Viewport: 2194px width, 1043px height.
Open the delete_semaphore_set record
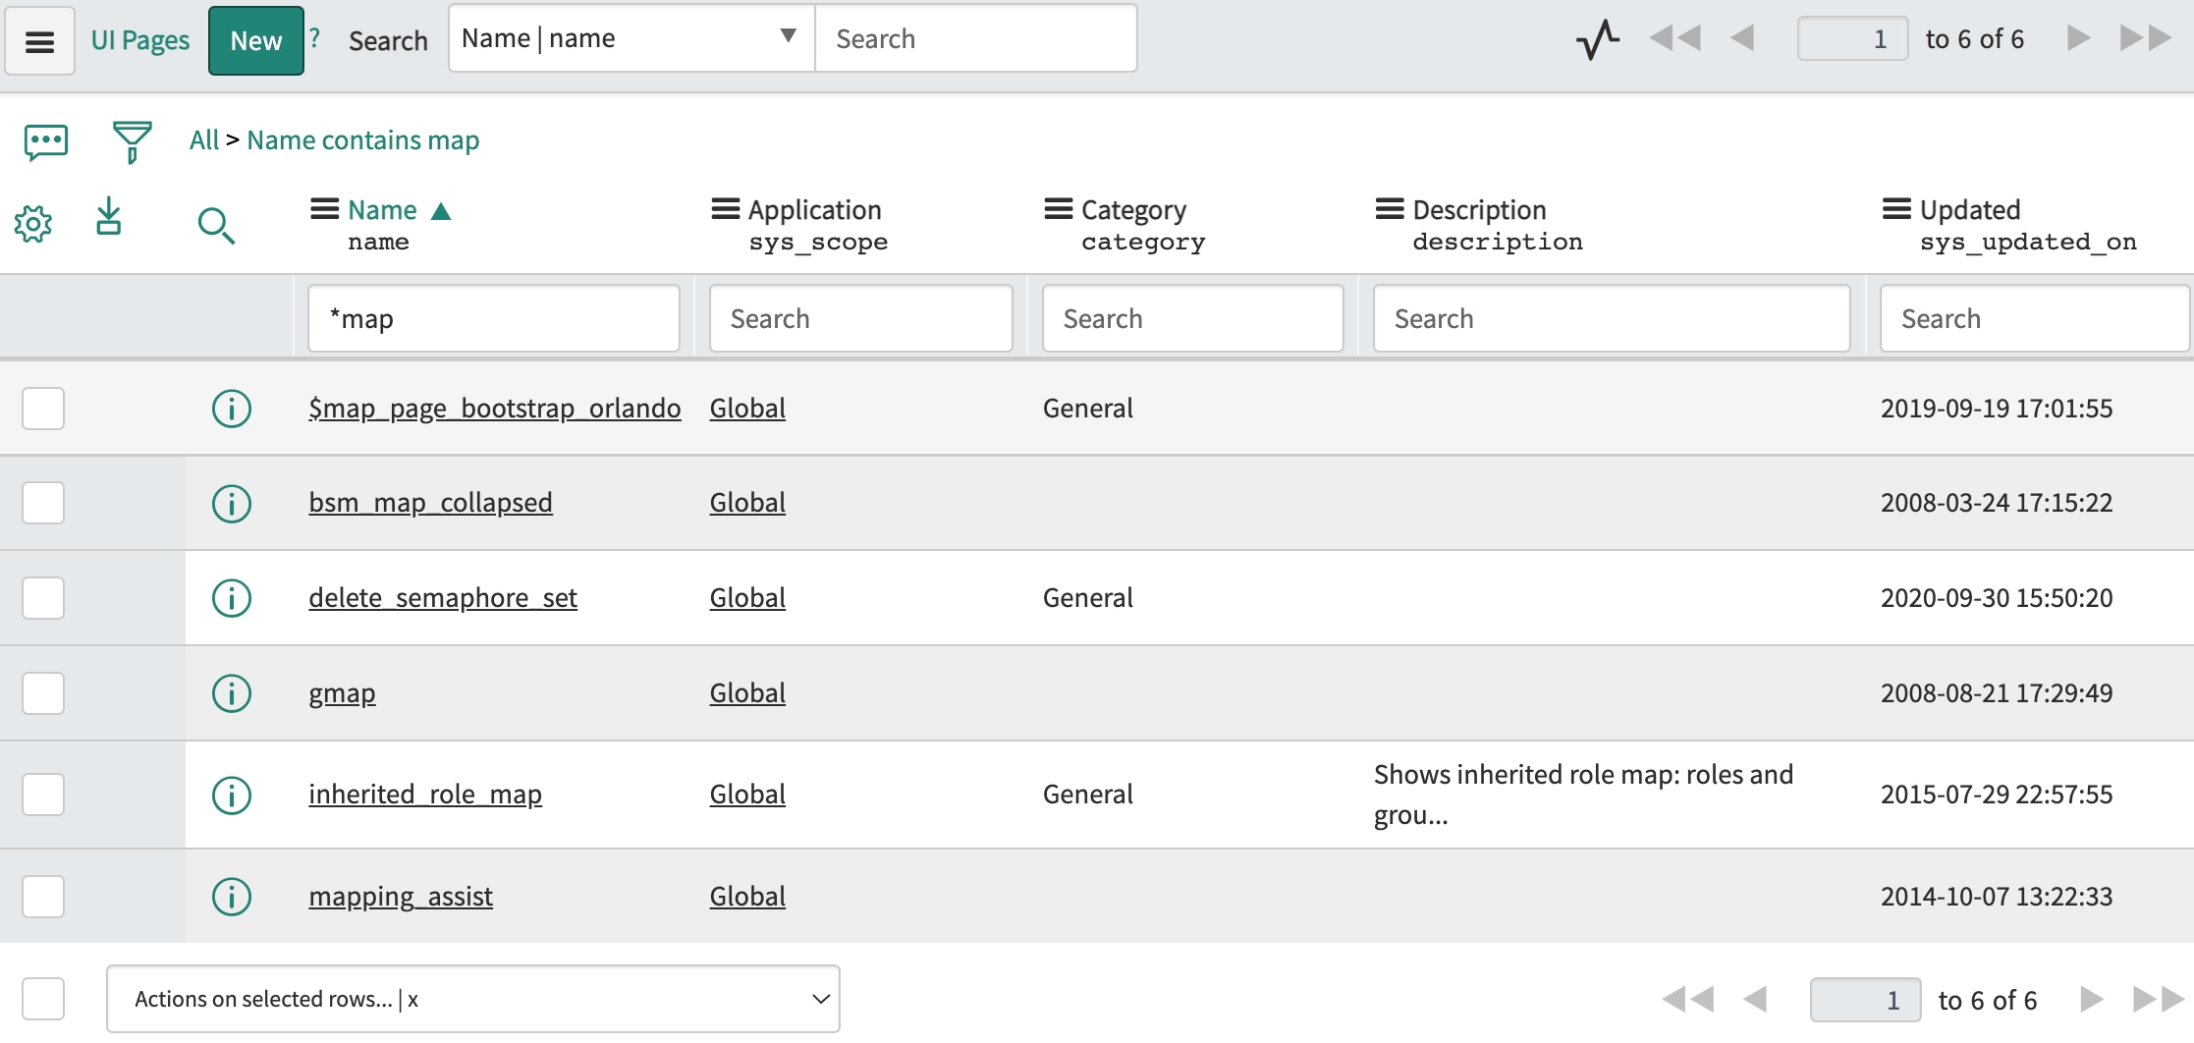coord(443,598)
